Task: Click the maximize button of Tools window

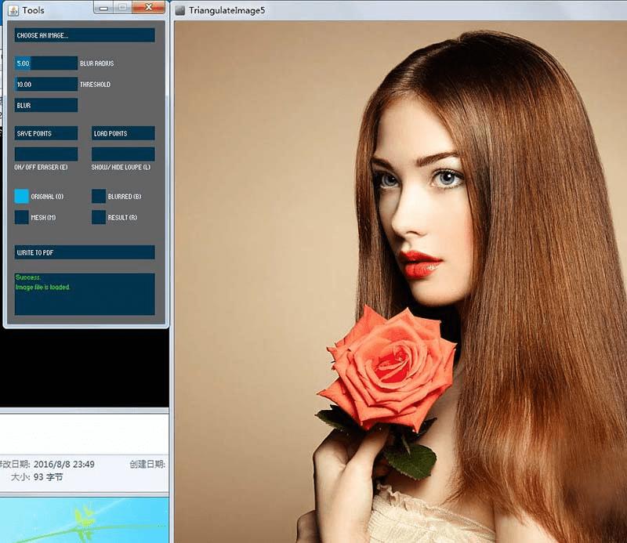Action: (123, 7)
